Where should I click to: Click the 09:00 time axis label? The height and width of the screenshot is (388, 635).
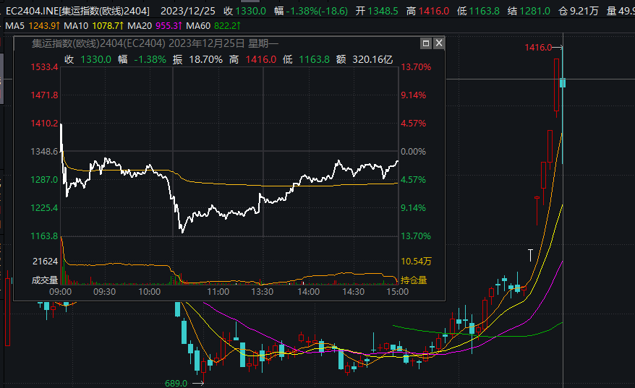61,292
